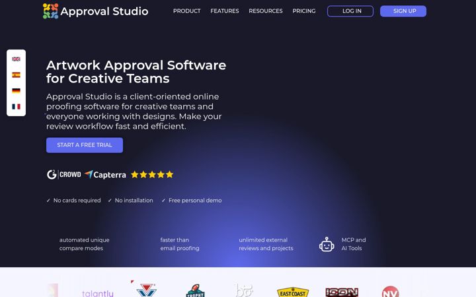Open the PRODUCT menu
This screenshot has width=476, height=297.
[x=186, y=11]
